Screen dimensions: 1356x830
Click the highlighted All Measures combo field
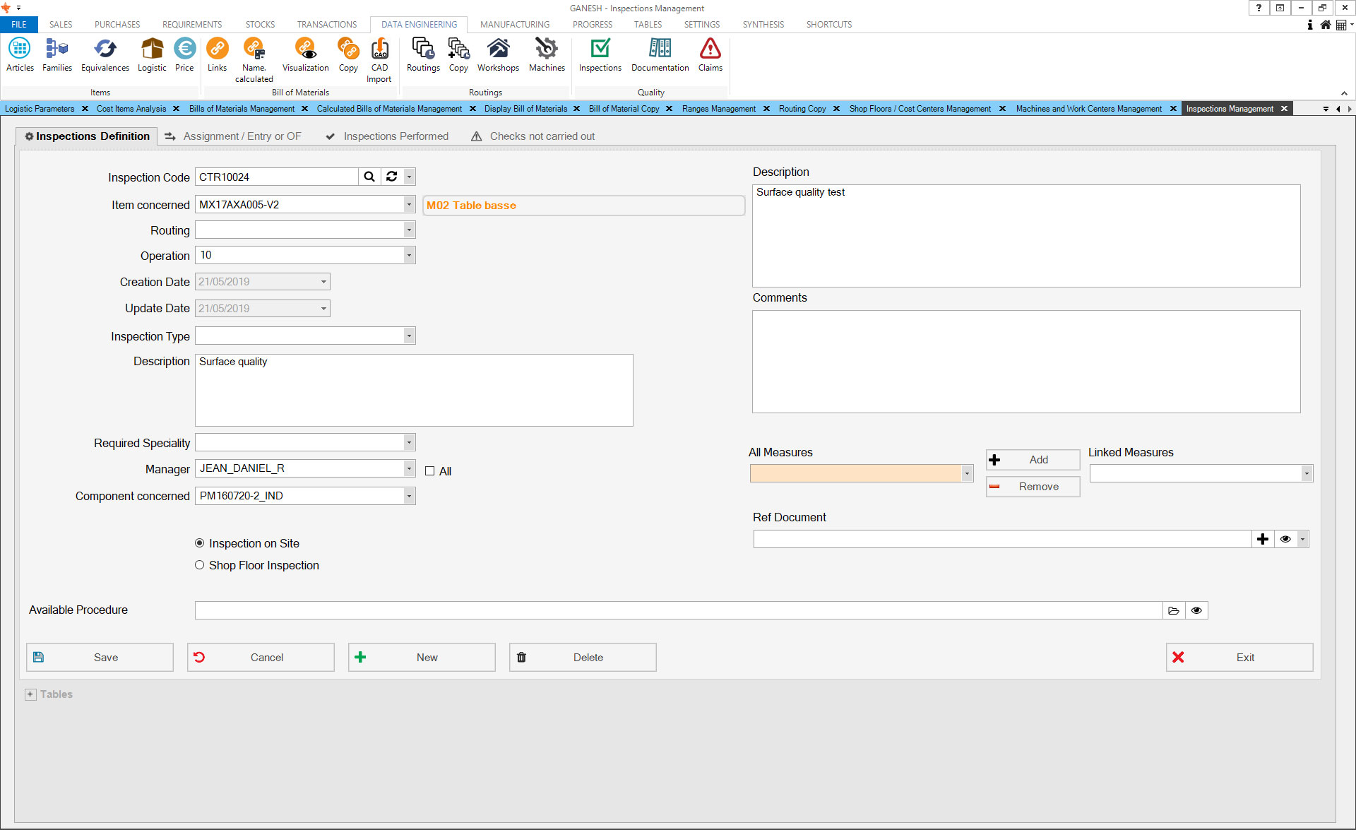855,473
